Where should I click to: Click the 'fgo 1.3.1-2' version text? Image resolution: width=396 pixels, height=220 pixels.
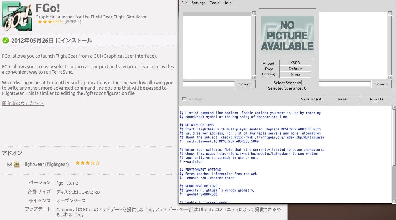click(67, 183)
